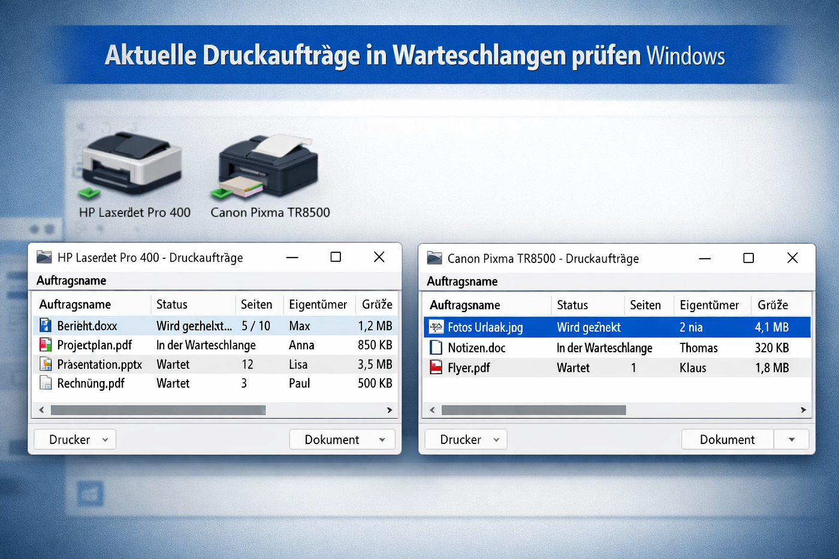Click the document icon beside Rechnüng.pdf
The height and width of the screenshot is (559, 839).
(46, 383)
